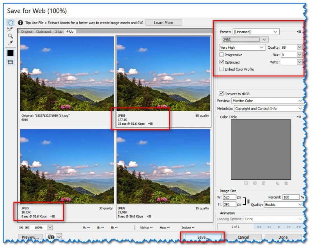
Task: Switch to the Original tab
Action: [27, 32]
